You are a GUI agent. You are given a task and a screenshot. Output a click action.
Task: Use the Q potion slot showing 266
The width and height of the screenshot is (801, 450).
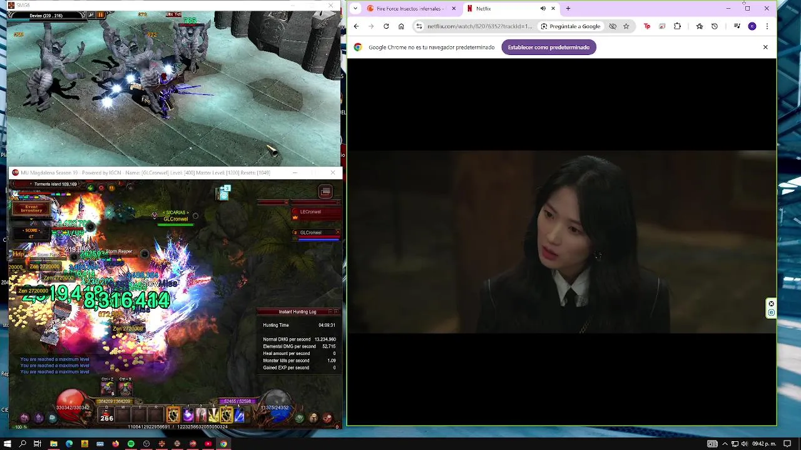click(x=107, y=414)
